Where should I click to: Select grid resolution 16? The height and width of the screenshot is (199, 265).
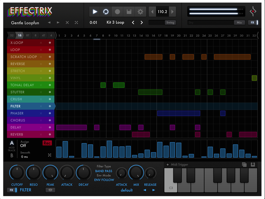20,35
